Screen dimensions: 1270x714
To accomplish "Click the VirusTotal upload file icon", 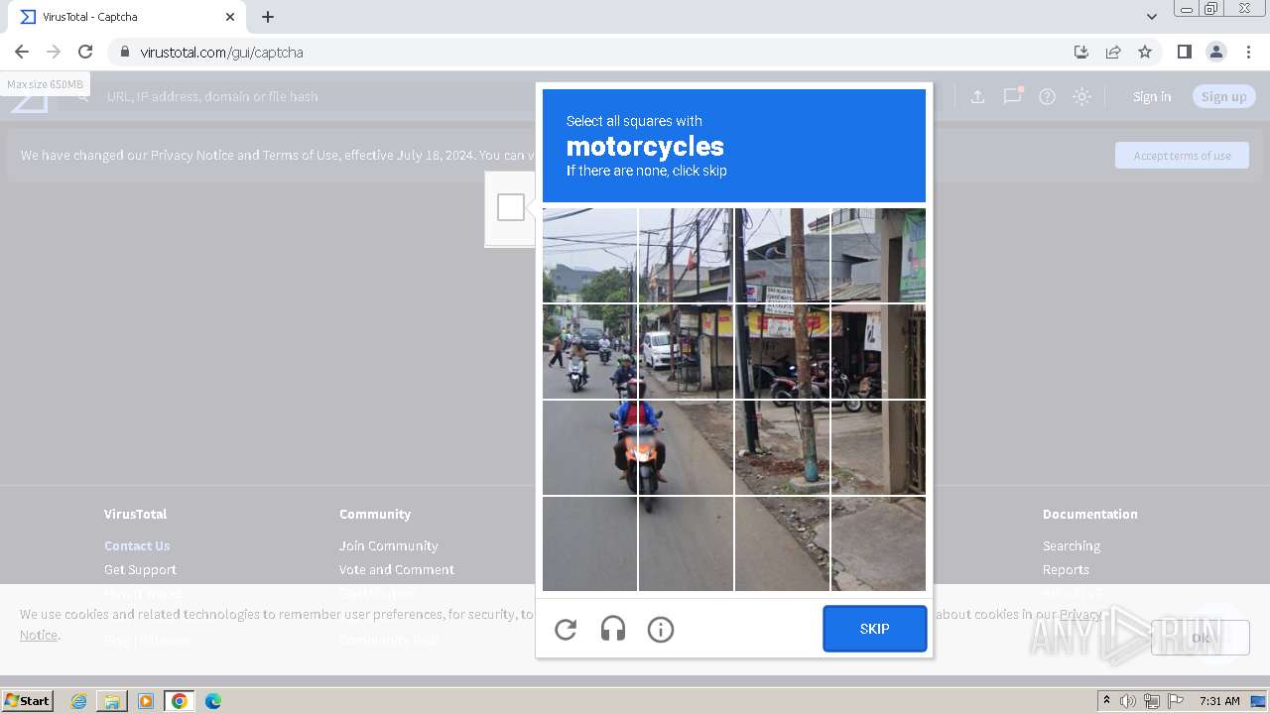I will [x=977, y=96].
